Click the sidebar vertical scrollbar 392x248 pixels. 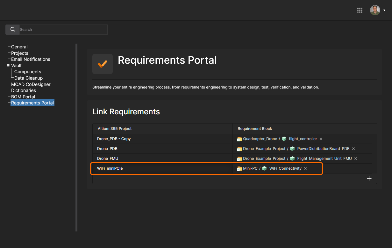click(x=76, y=137)
